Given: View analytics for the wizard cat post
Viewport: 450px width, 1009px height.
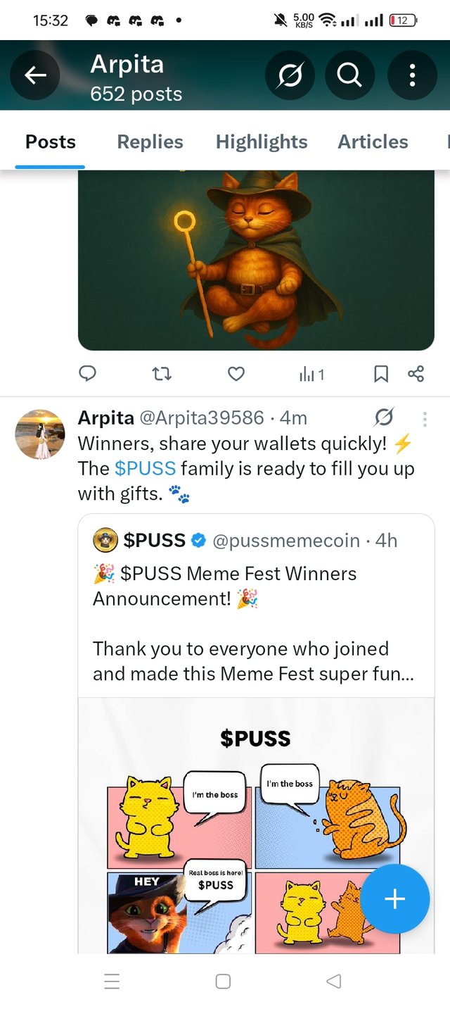Looking at the screenshot, I should click(x=311, y=374).
